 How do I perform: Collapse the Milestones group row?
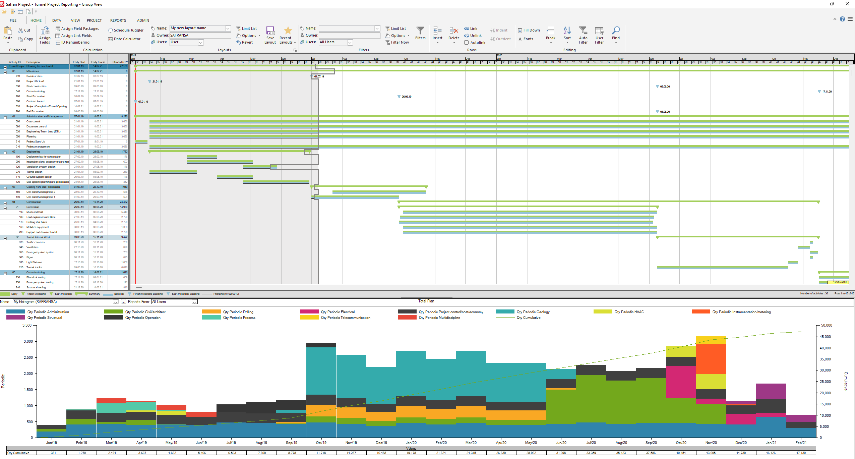click(x=5, y=72)
